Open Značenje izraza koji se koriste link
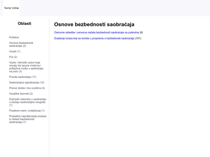 (94, 38)
